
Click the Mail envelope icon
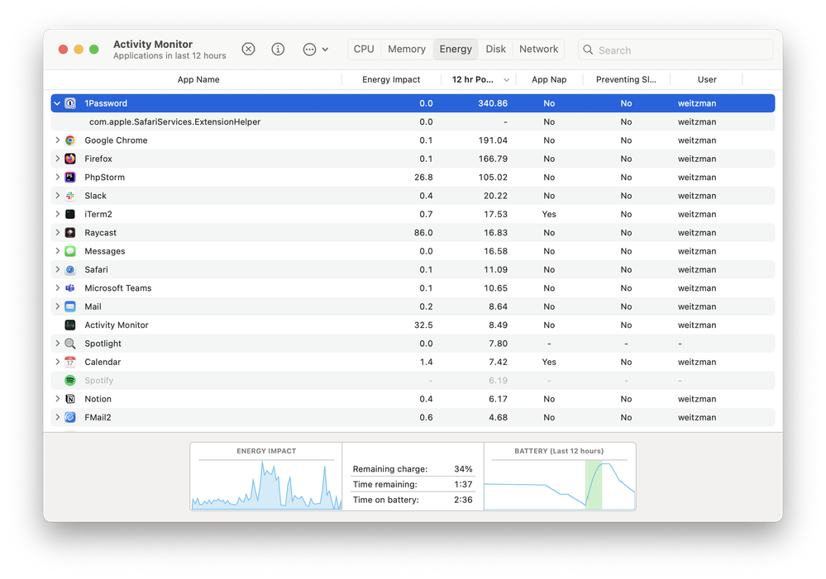tap(70, 306)
